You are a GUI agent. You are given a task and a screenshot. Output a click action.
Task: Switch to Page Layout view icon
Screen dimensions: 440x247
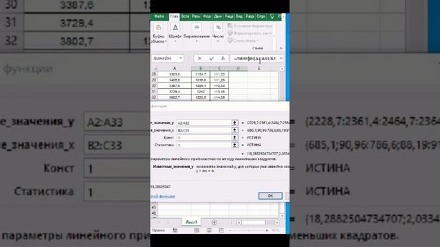click(209, 231)
